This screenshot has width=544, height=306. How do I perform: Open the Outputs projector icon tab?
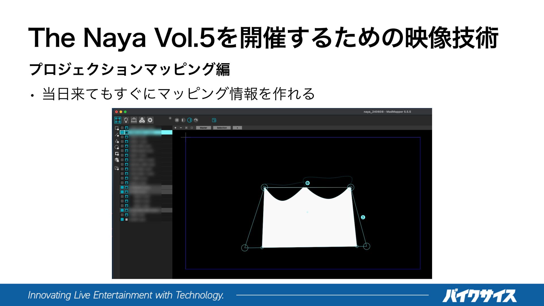[x=134, y=120]
